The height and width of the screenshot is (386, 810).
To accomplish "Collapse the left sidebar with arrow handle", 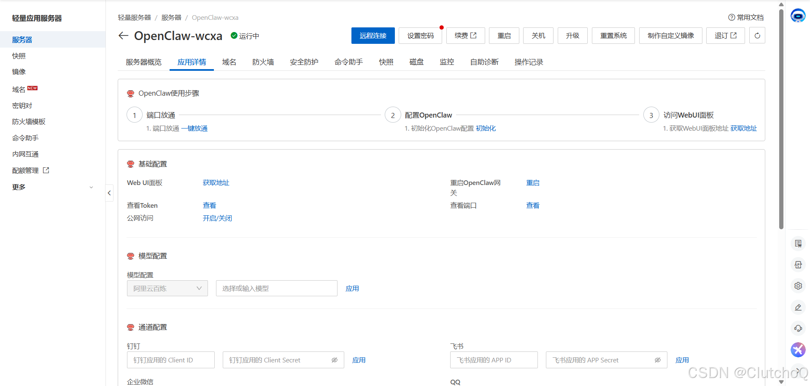I will [109, 193].
